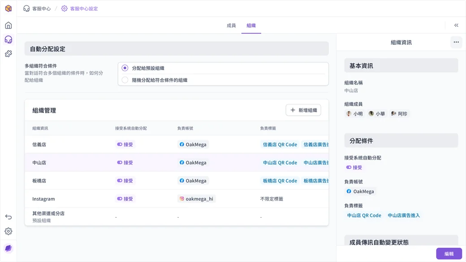Open the three-dot more options menu
Screen dimensions: 466x262
(456, 42)
